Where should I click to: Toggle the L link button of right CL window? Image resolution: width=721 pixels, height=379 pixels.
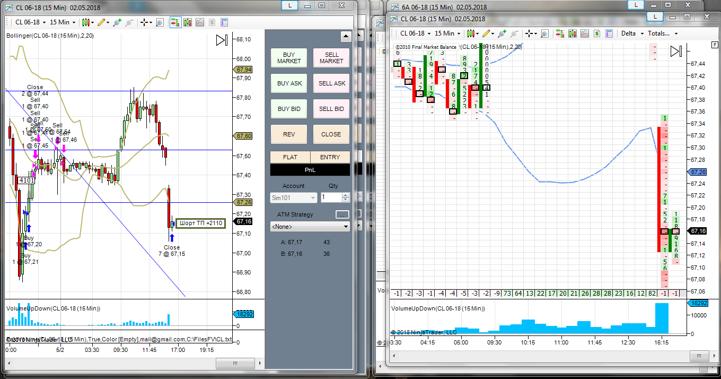pos(655,16)
